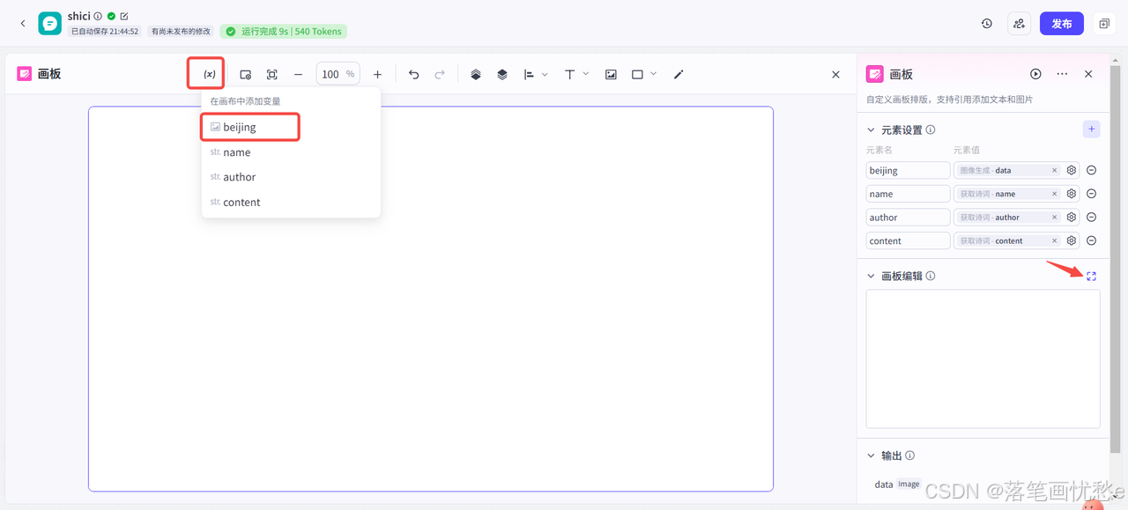Select the insert image tool

[x=611, y=75]
